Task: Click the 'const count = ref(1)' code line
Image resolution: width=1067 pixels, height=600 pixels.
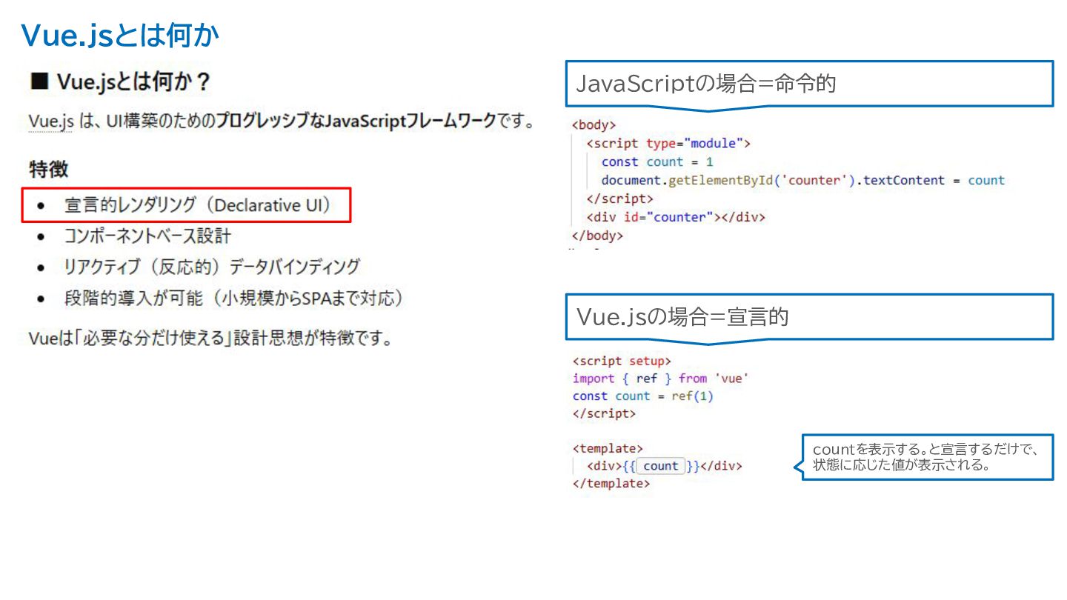Action: [x=642, y=396]
